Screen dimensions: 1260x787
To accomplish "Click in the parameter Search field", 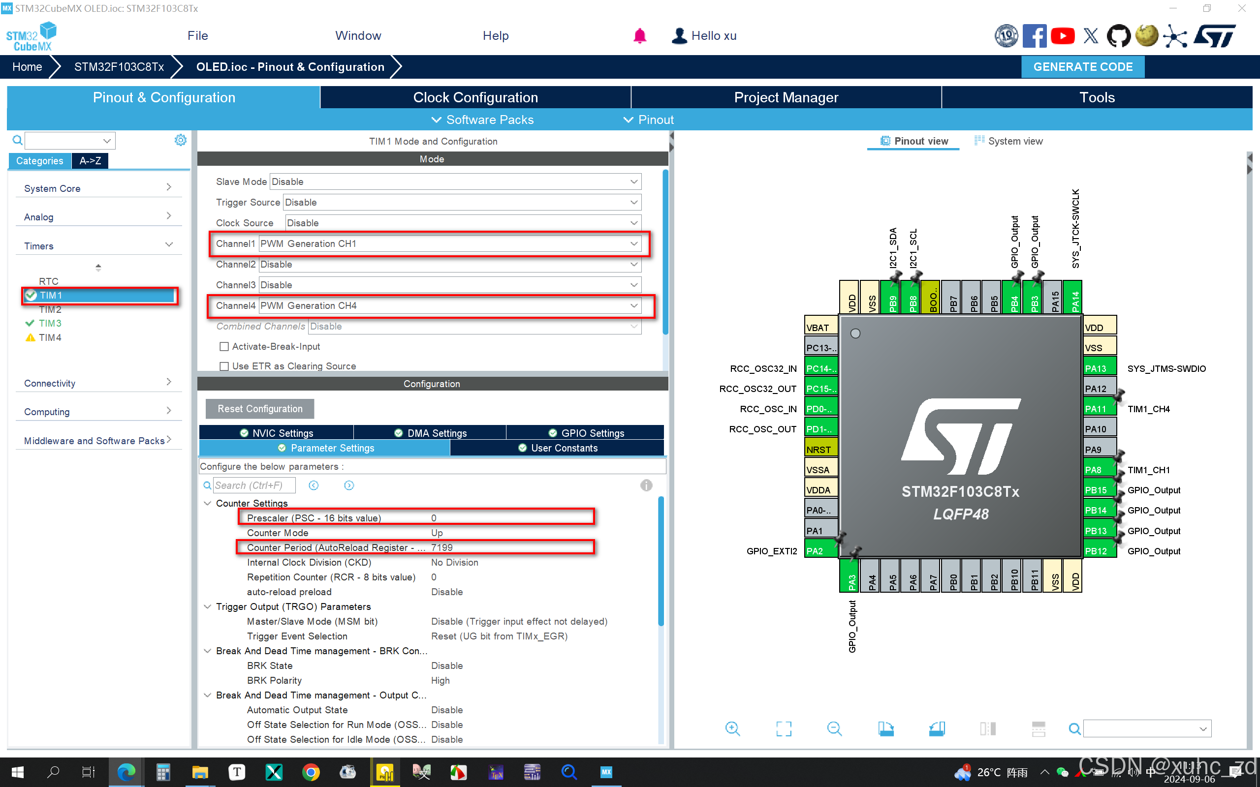I will pos(254,485).
